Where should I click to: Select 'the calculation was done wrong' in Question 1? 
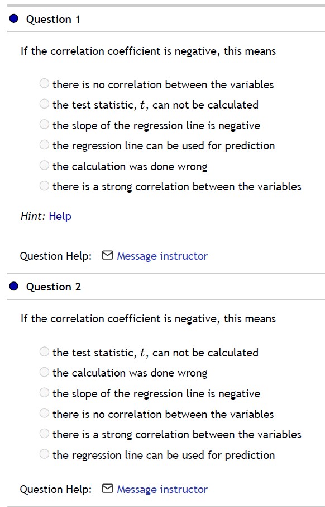pyautogui.click(x=44, y=165)
